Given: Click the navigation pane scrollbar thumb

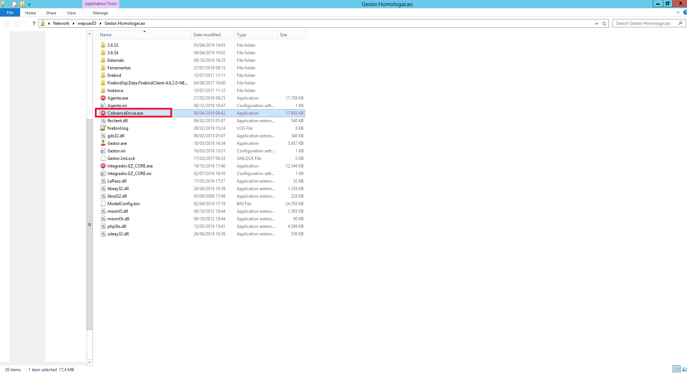Looking at the screenshot, I should click(89, 225).
